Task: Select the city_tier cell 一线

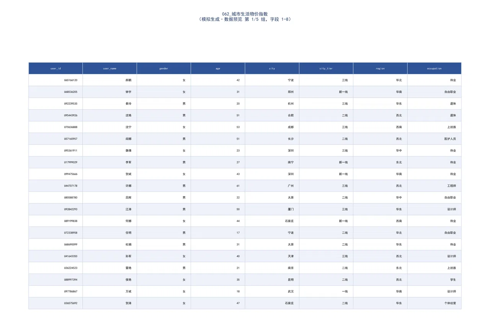Action: tap(326, 291)
